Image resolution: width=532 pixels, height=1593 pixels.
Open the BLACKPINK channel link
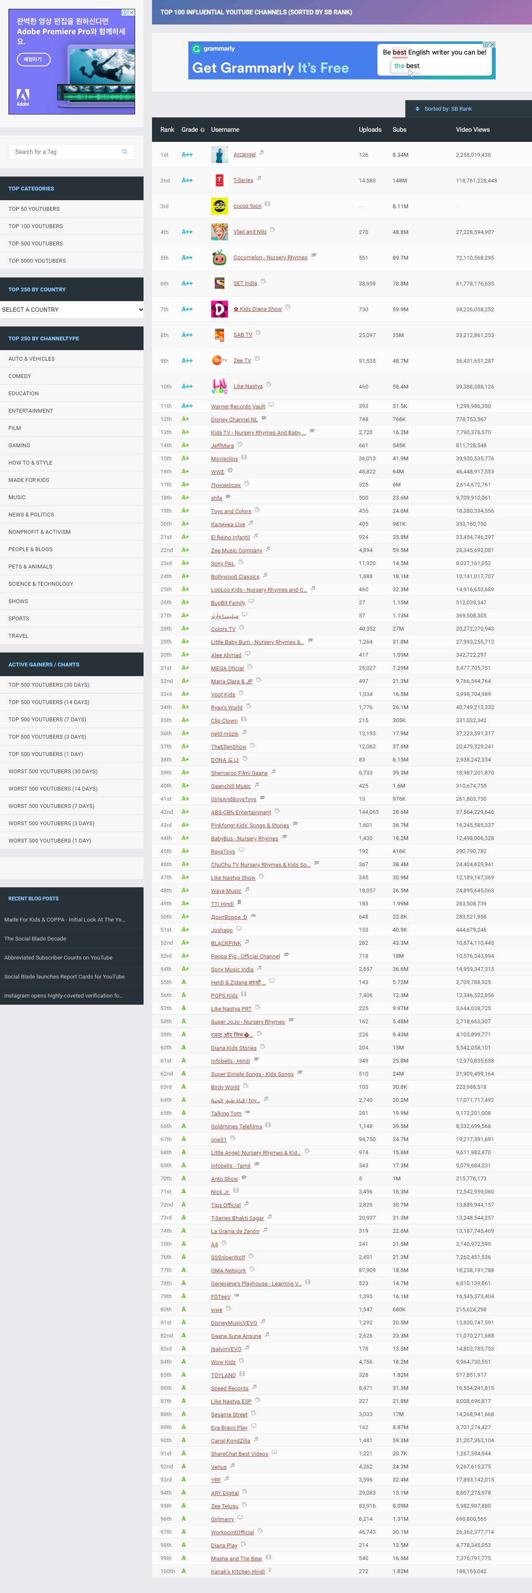point(226,943)
